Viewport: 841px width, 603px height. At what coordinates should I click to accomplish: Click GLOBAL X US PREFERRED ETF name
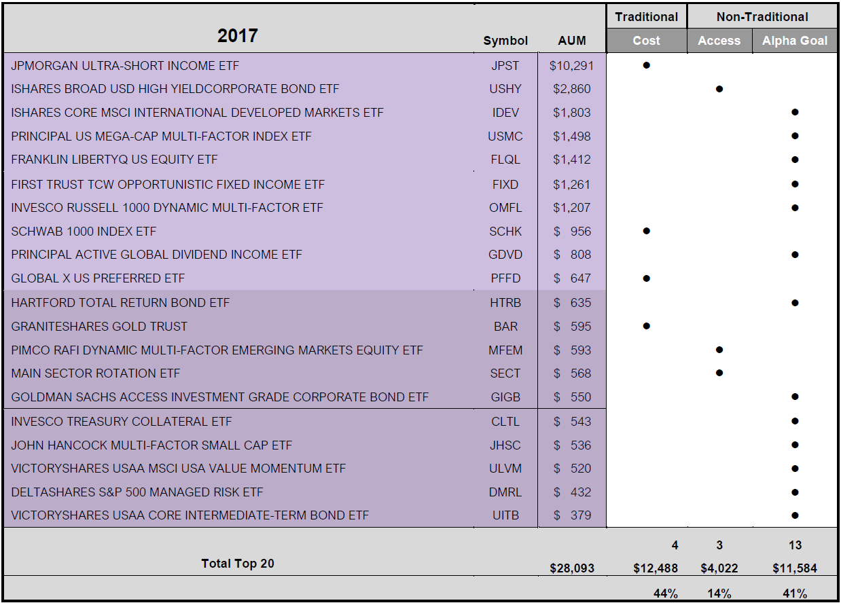(x=98, y=278)
